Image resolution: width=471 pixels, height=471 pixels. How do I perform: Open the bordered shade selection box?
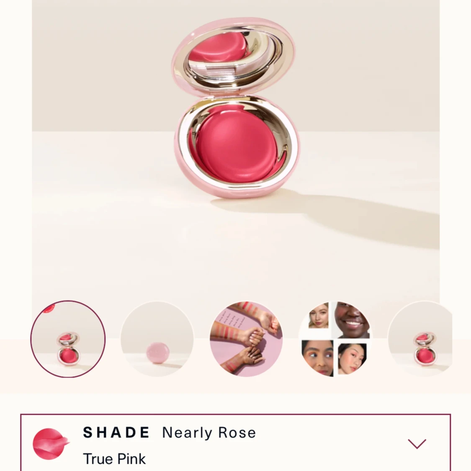pyautogui.click(x=235, y=443)
